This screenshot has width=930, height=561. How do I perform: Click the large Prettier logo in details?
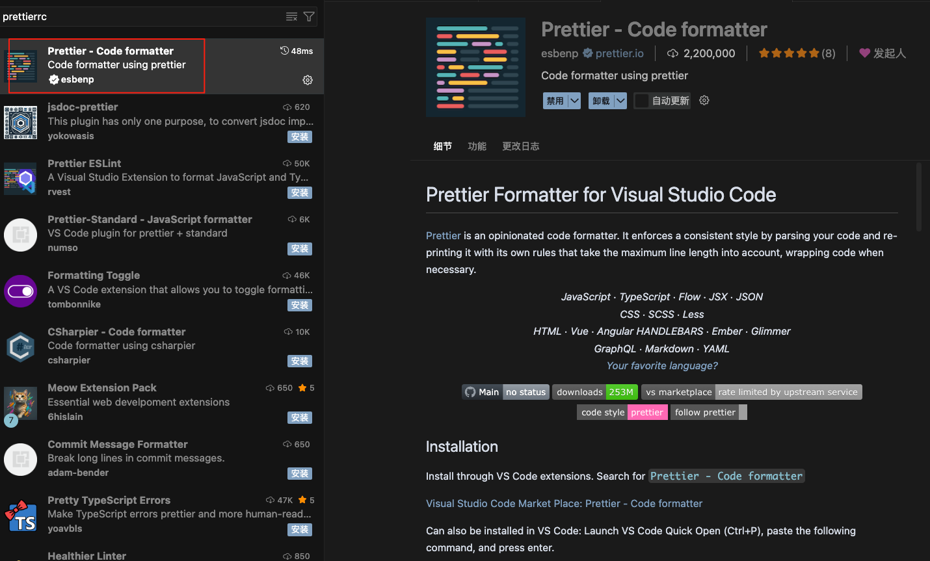point(475,67)
